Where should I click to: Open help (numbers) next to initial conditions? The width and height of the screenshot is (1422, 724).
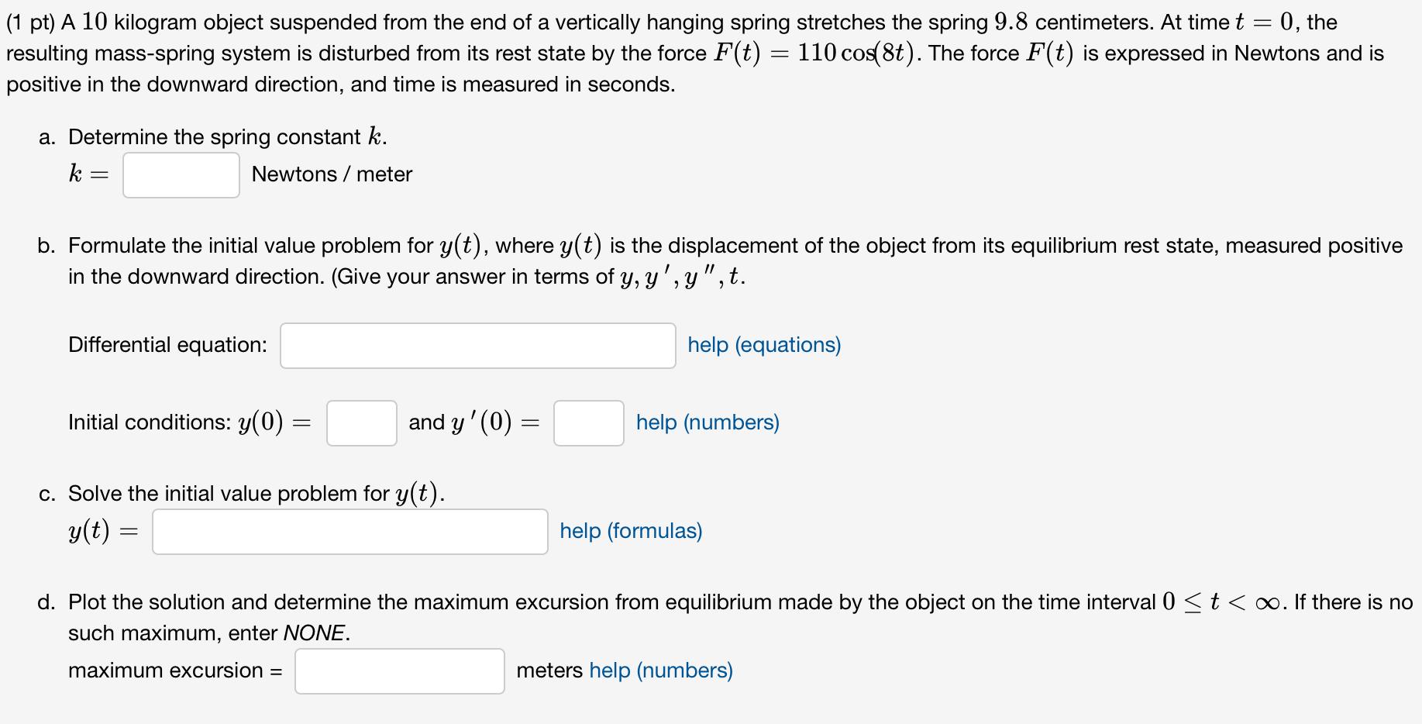[706, 422]
